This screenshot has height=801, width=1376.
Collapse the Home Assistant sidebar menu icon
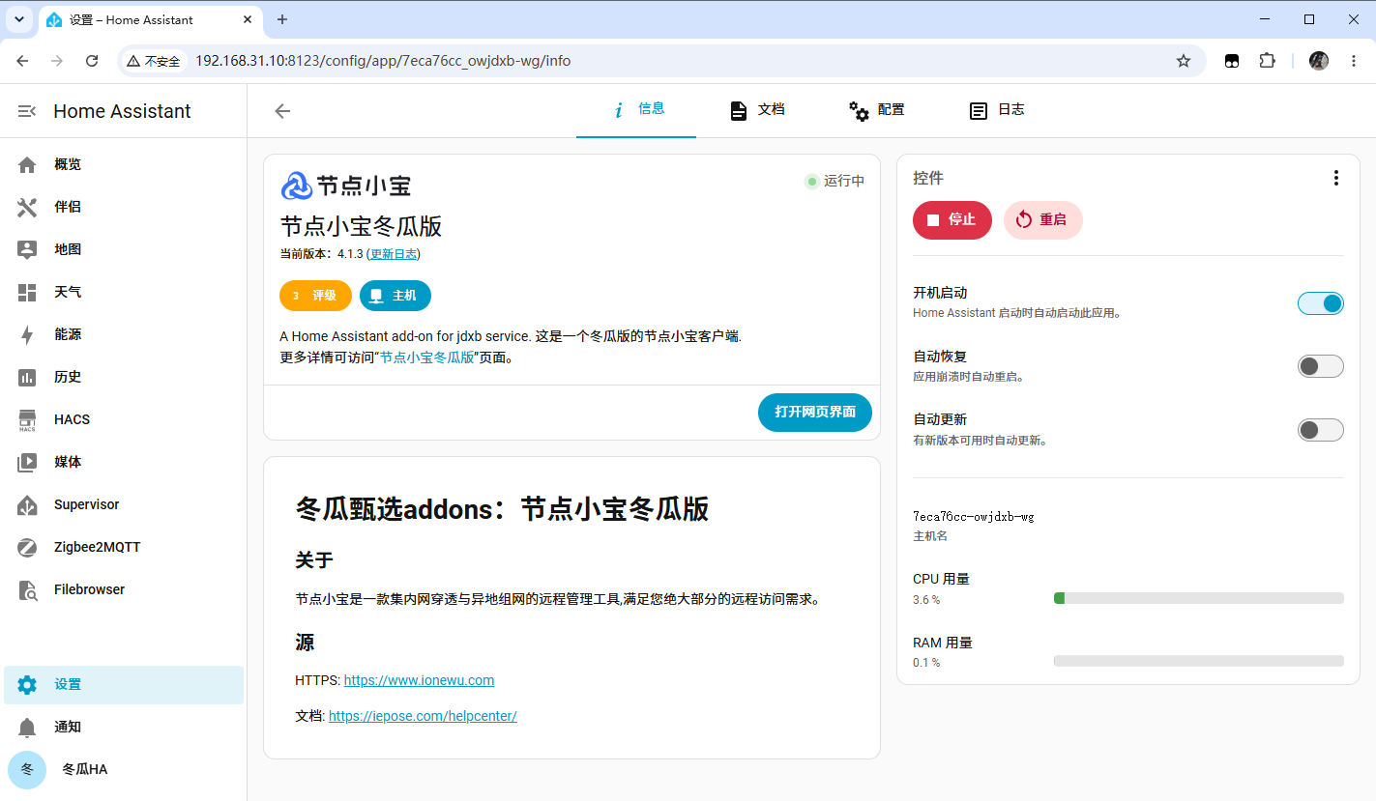[27, 111]
